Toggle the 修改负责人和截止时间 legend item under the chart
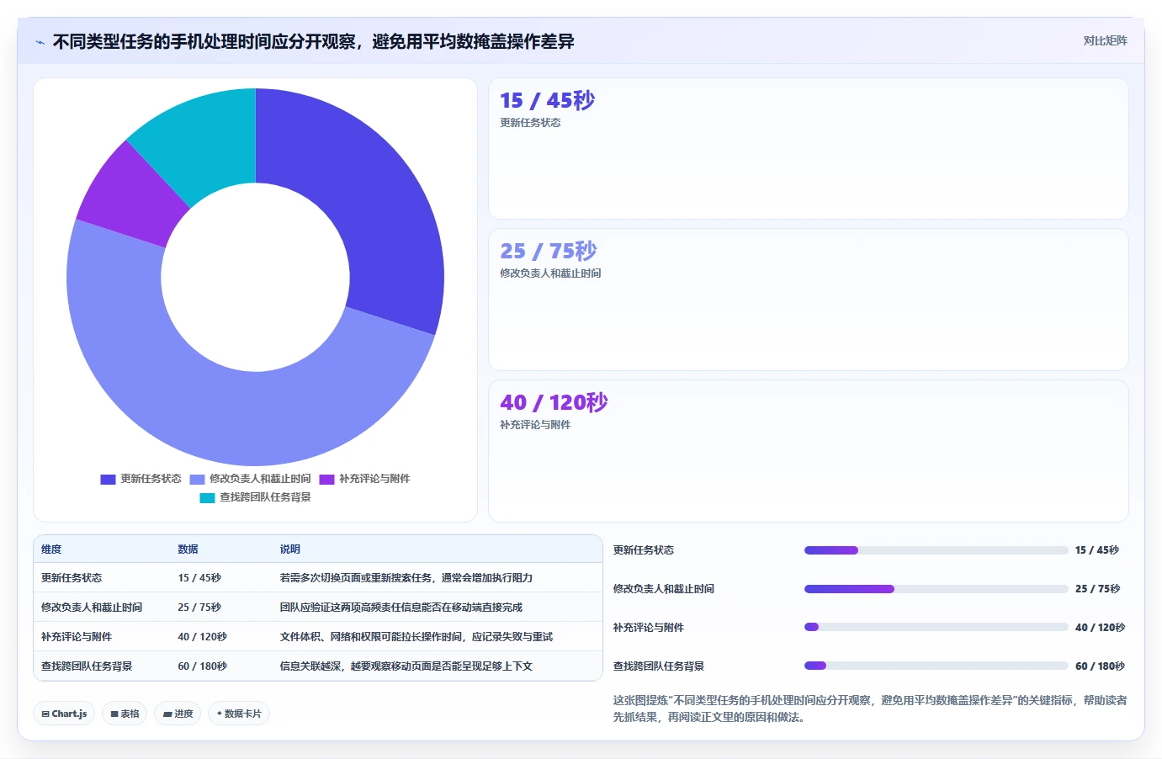The width and height of the screenshot is (1162, 759). click(250, 479)
